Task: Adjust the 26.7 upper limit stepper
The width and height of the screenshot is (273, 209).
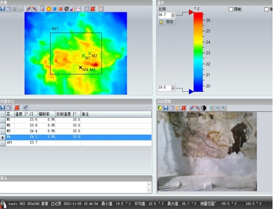Action: tap(173, 15)
